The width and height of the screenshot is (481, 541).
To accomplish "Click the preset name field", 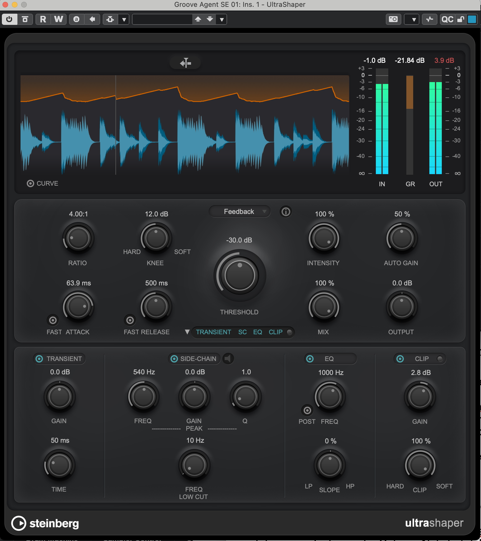I will 162,19.
